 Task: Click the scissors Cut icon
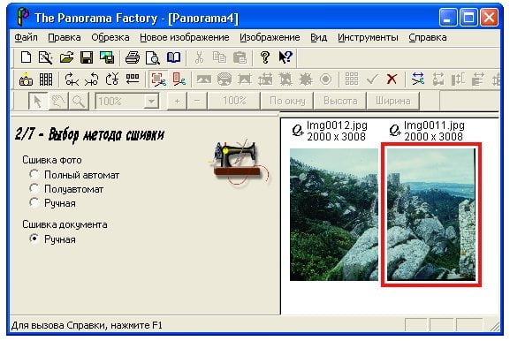pos(199,57)
